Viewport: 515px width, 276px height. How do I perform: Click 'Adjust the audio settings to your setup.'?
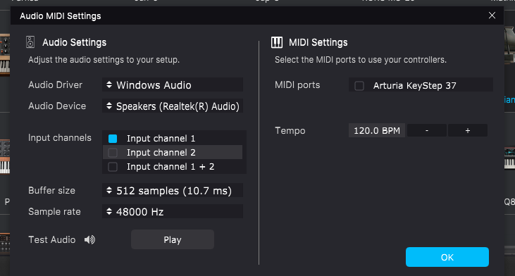click(104, 60)
